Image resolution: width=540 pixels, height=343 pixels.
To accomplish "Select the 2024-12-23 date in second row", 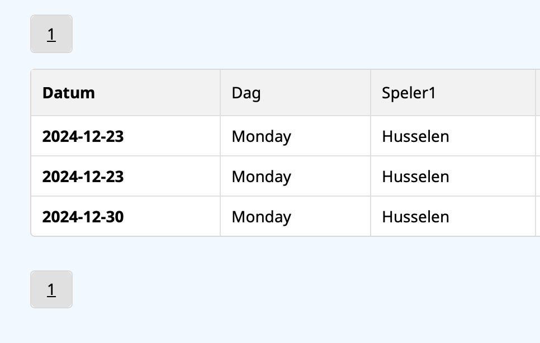I will tap(83, 177).
